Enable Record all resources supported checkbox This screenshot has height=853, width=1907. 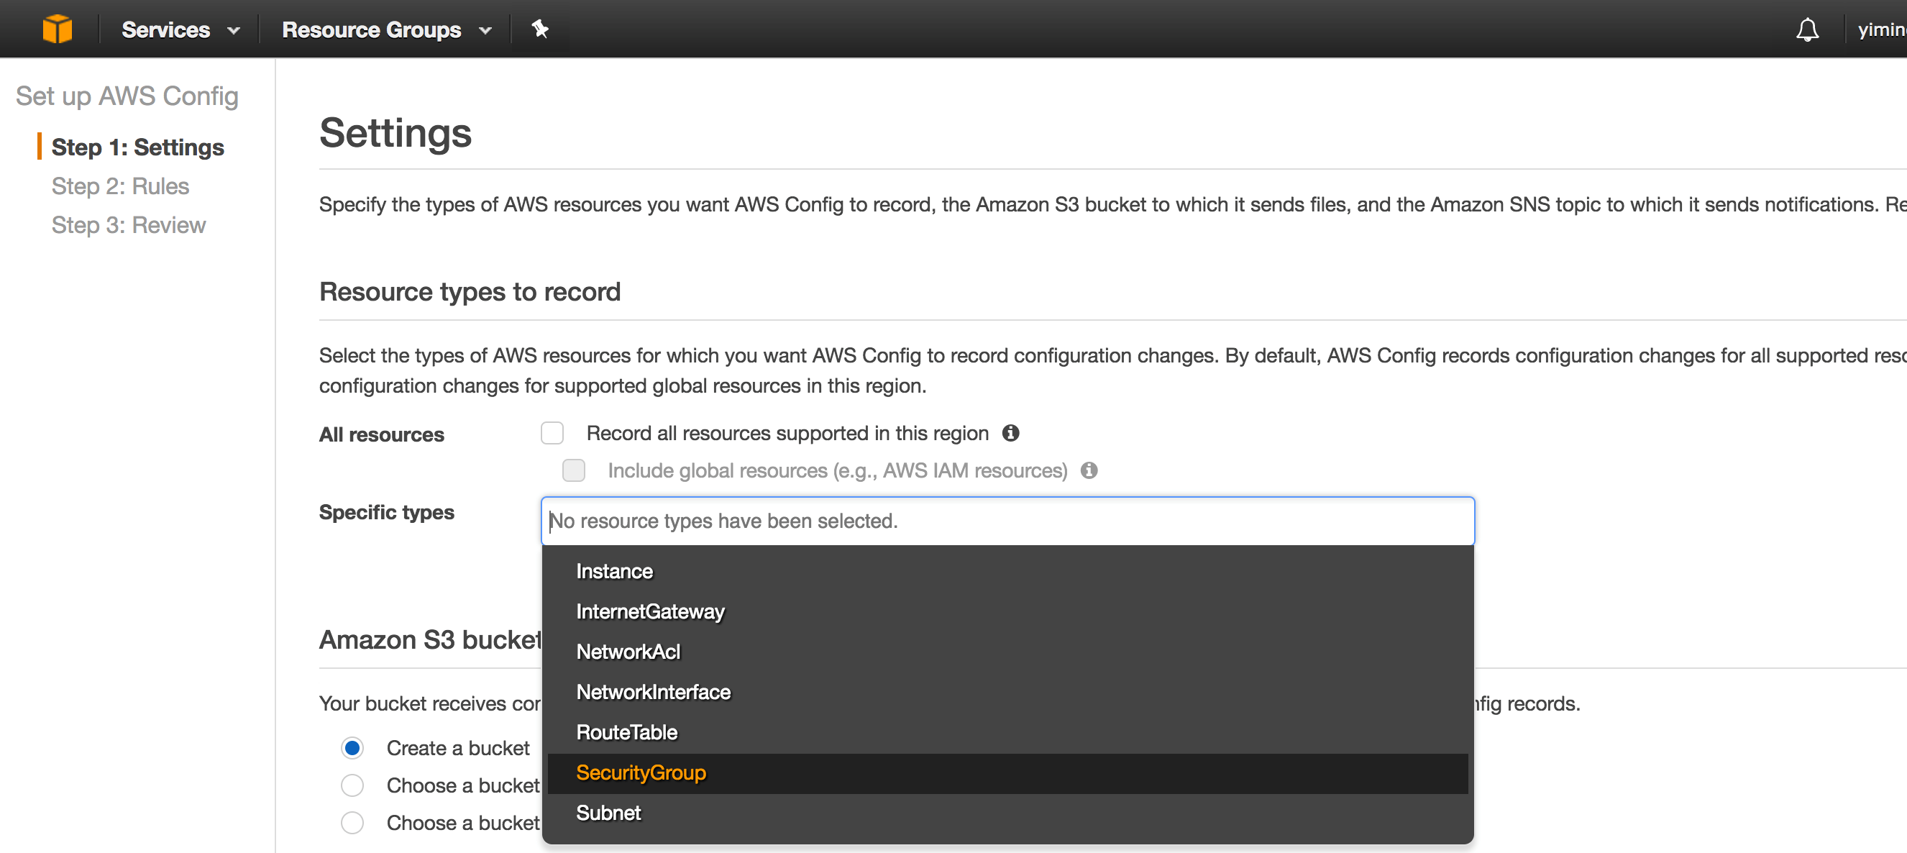(552, 433)
